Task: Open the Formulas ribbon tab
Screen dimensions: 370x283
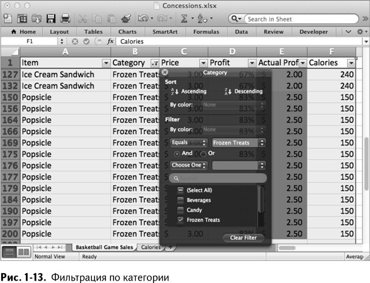Action: pyautogui.click(x=207, y=31)
